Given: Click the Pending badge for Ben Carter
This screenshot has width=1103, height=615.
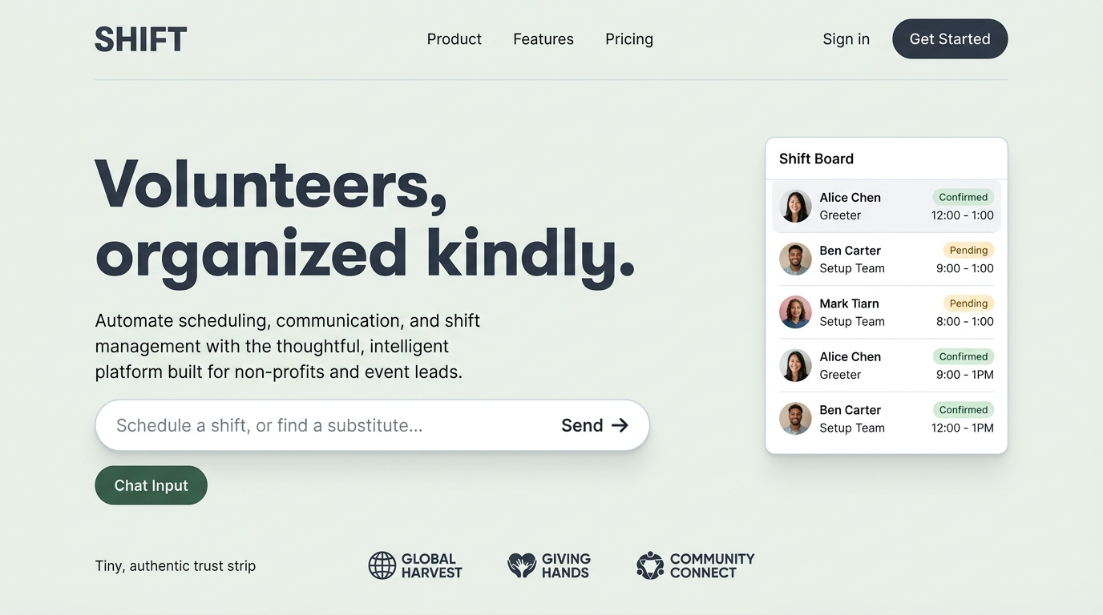Looking at the screenshot, I should click(968, 251).
